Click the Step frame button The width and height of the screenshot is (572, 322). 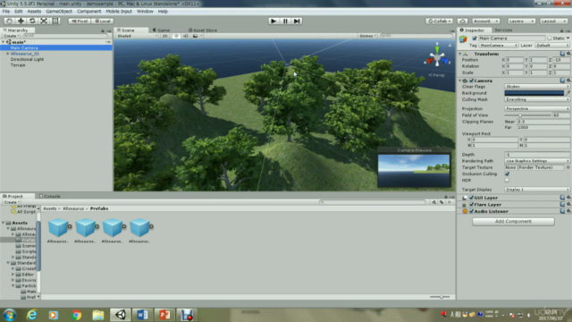297,21
